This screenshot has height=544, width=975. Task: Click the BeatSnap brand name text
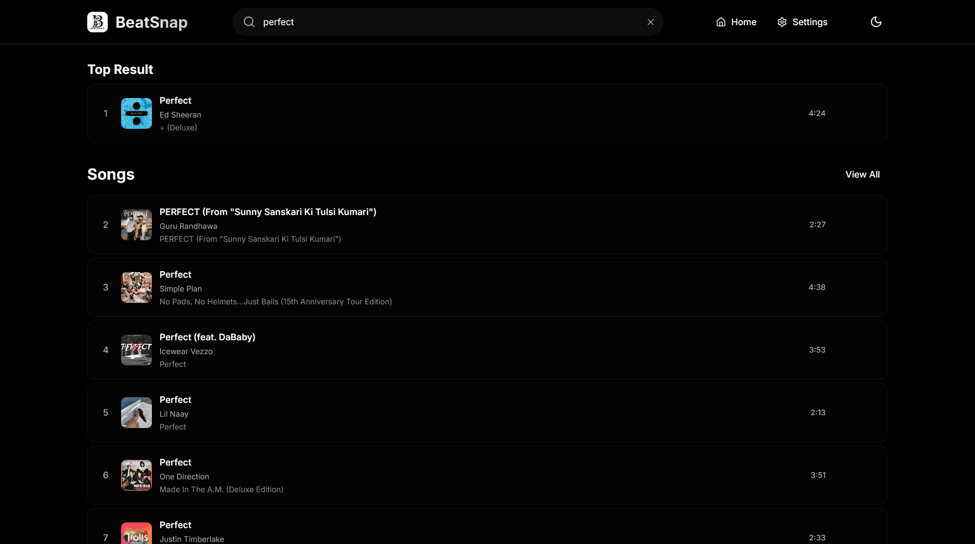point(151,23)
